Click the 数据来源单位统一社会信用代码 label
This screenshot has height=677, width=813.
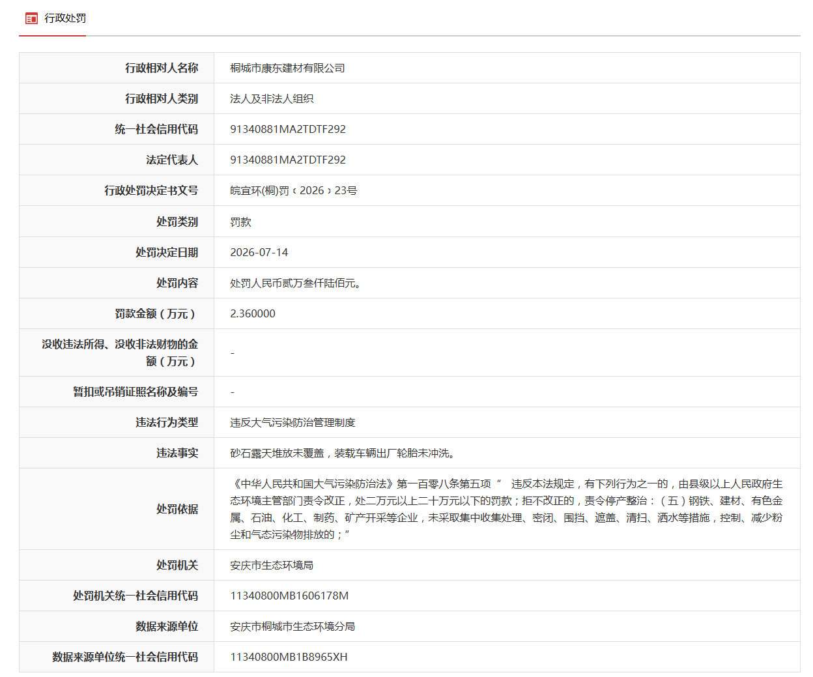point(125,657)
